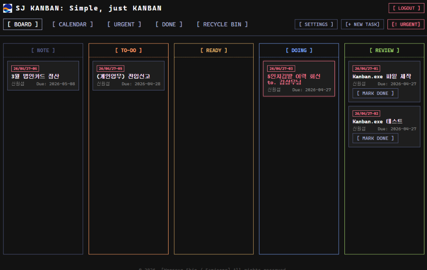This screenshot has width=427, height=270.
Task: Mark Kanban.exe 파일 제작 as done
Action: (375, 93)
